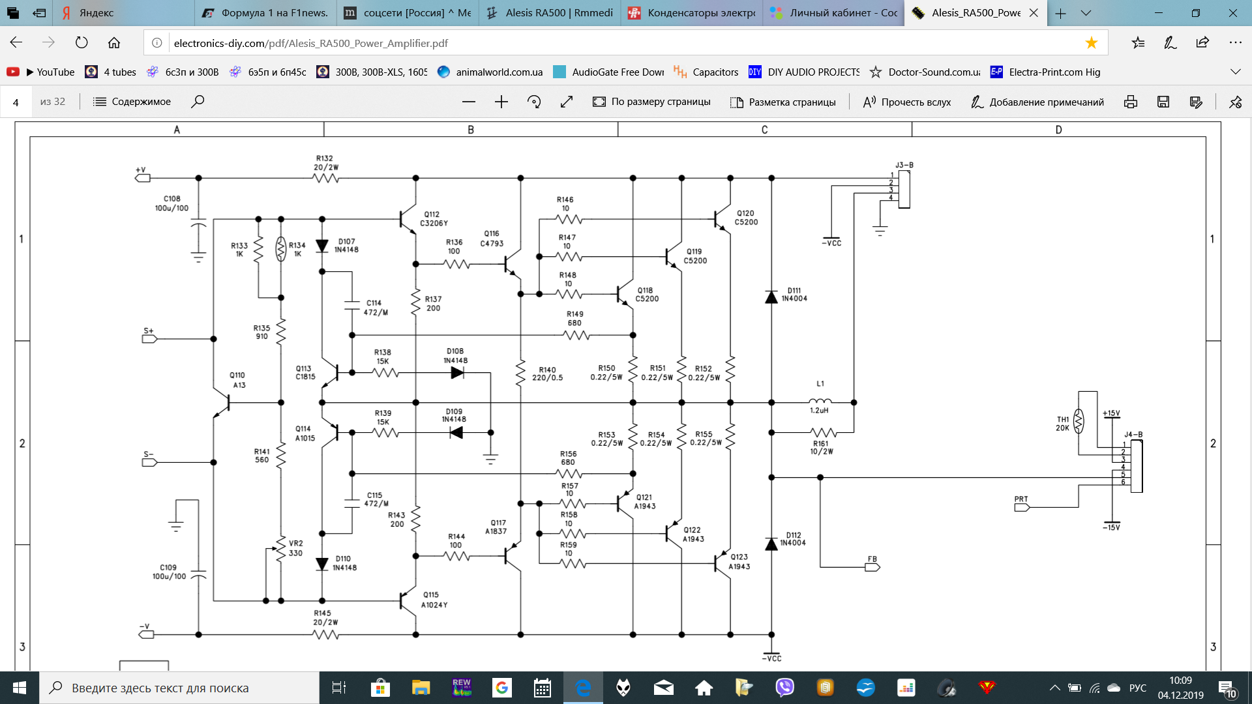Viewport: 1252px width, 704px height.
Task: Open Microsoft Edge from taskbar
Action: (x=583, y=688)
